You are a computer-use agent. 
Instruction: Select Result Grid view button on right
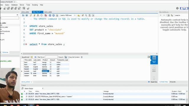coord(154,60)
